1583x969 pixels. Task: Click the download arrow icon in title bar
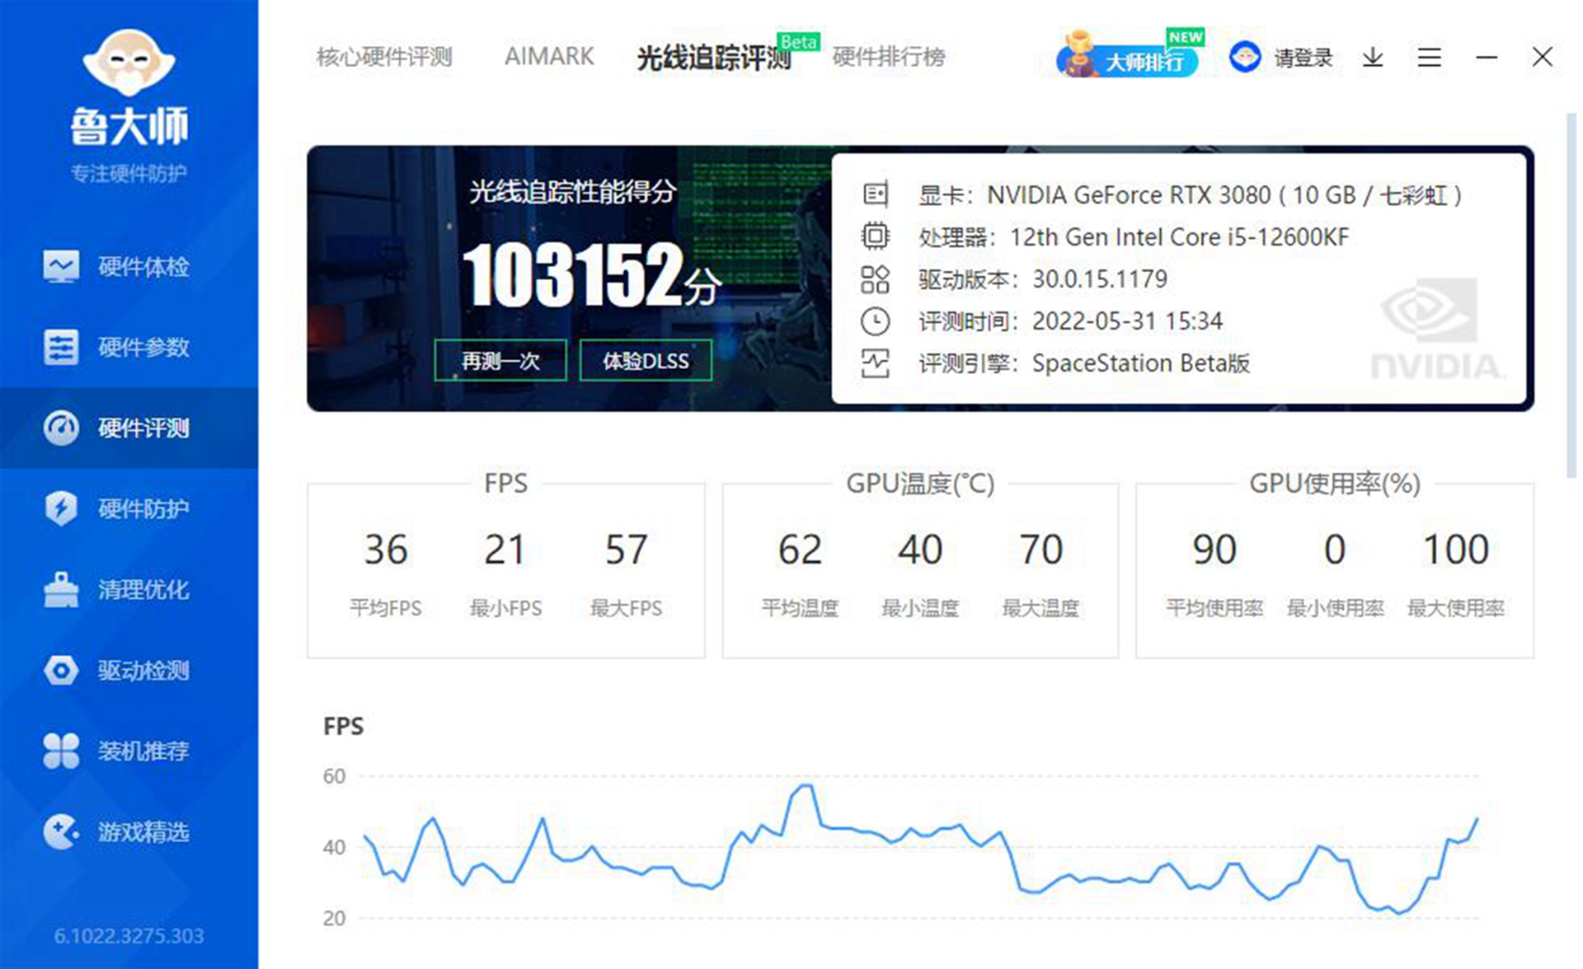[x=1372, y=57]
